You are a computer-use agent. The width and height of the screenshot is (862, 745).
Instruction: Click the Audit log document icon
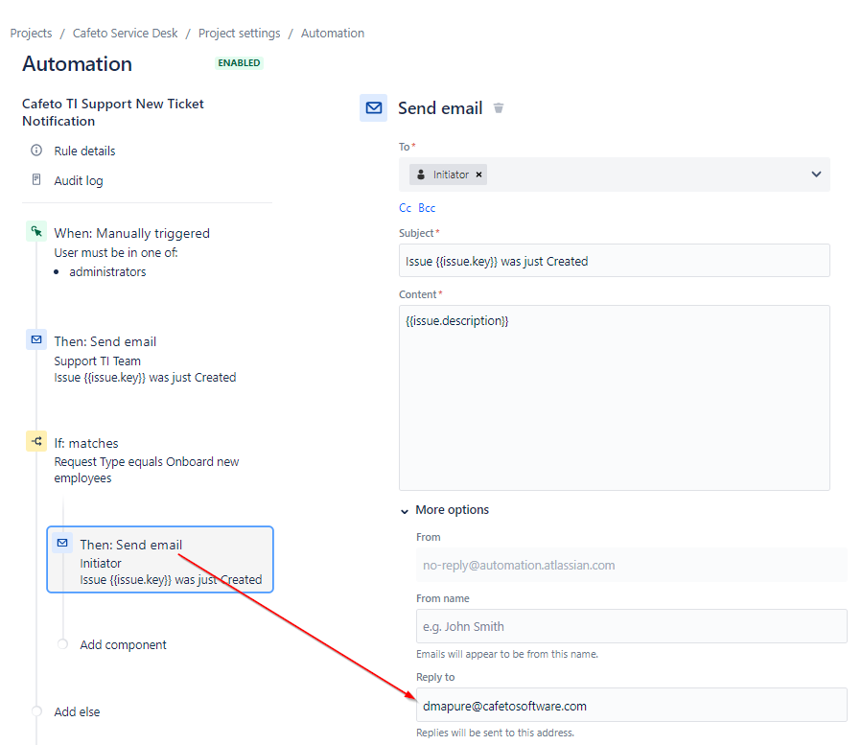click(36, 180)
